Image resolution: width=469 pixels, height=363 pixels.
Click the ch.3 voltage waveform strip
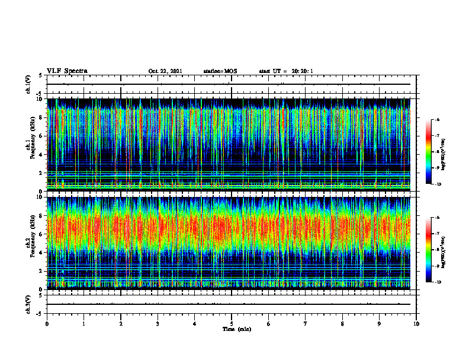(x=232, y=304)
